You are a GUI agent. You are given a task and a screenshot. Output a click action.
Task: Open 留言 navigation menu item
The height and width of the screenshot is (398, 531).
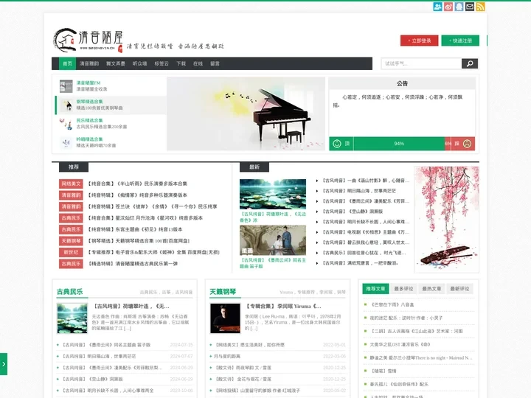pos(215,63)
